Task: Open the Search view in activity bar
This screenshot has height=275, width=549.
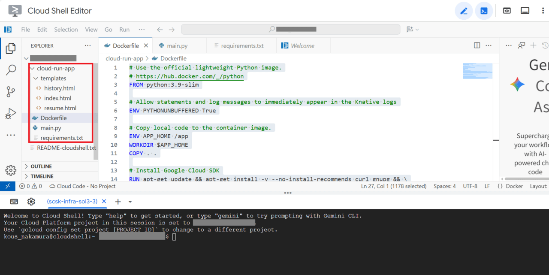Action: [11, 70]
